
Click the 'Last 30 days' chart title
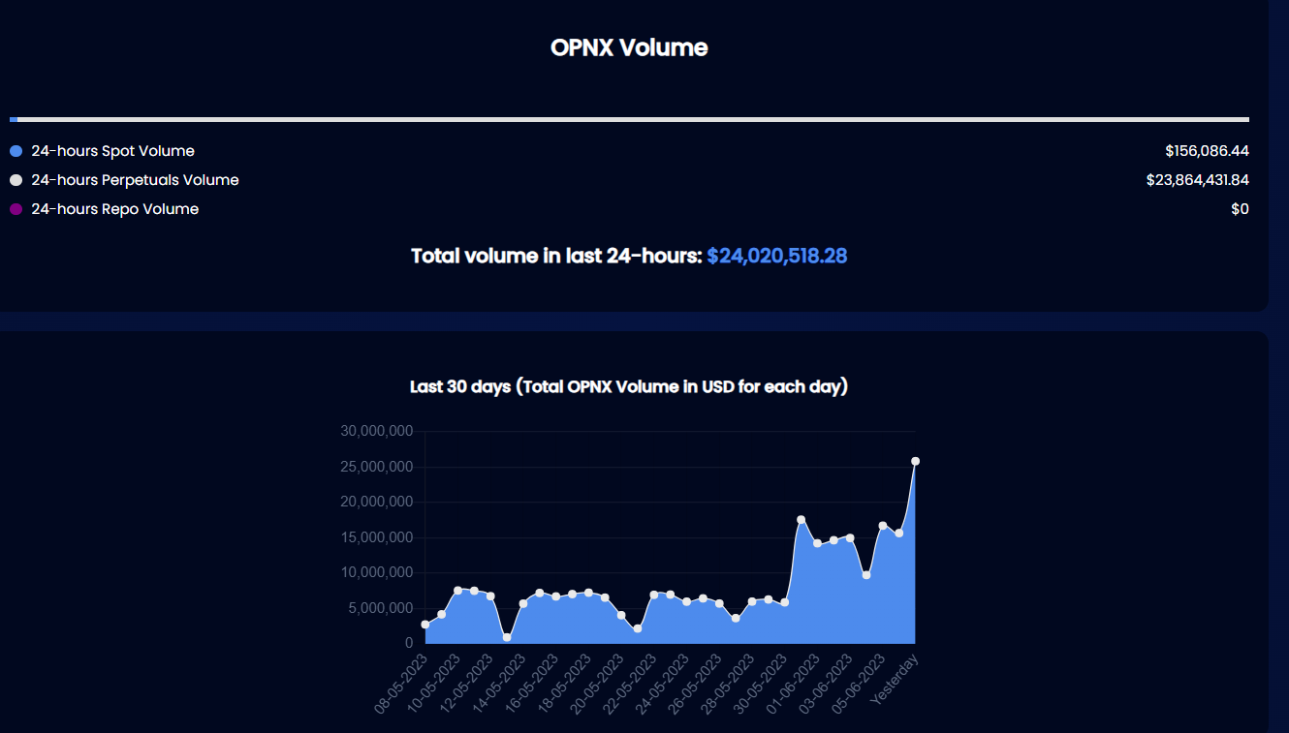[629, 387]
